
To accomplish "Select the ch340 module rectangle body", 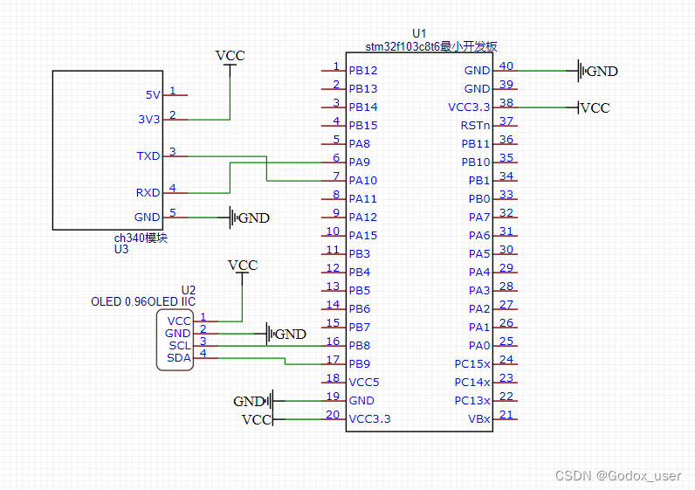I will pos(107,150).
